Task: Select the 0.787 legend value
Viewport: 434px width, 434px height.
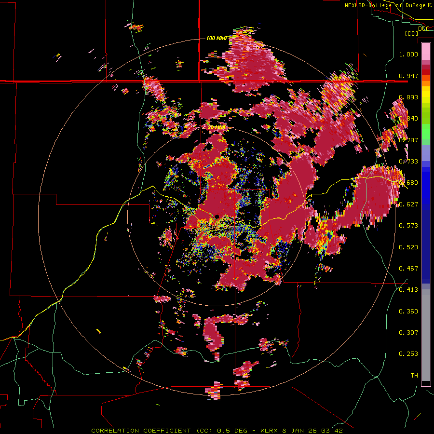Action: pos(408,140)
